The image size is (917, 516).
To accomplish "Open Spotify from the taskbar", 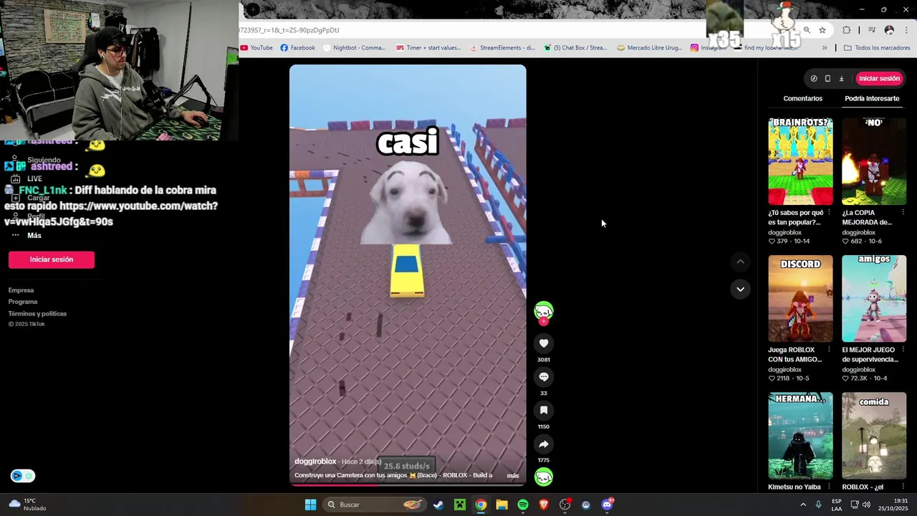I will pyautogui.click(x=523, y=505).
